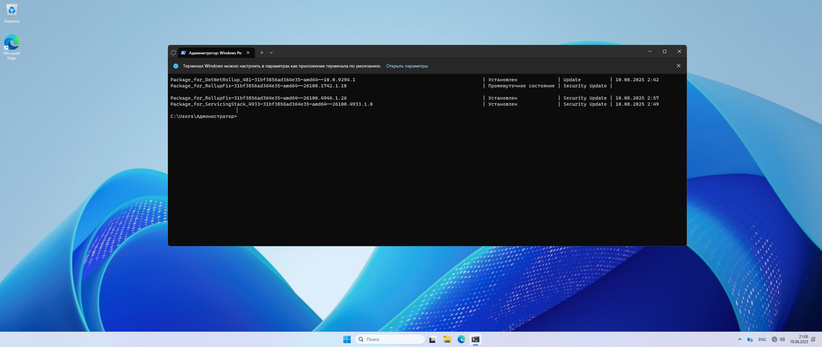Switch input language via ENG indicator
The width and height of the screenshot is (822, 347).
[x=762, y=339]
